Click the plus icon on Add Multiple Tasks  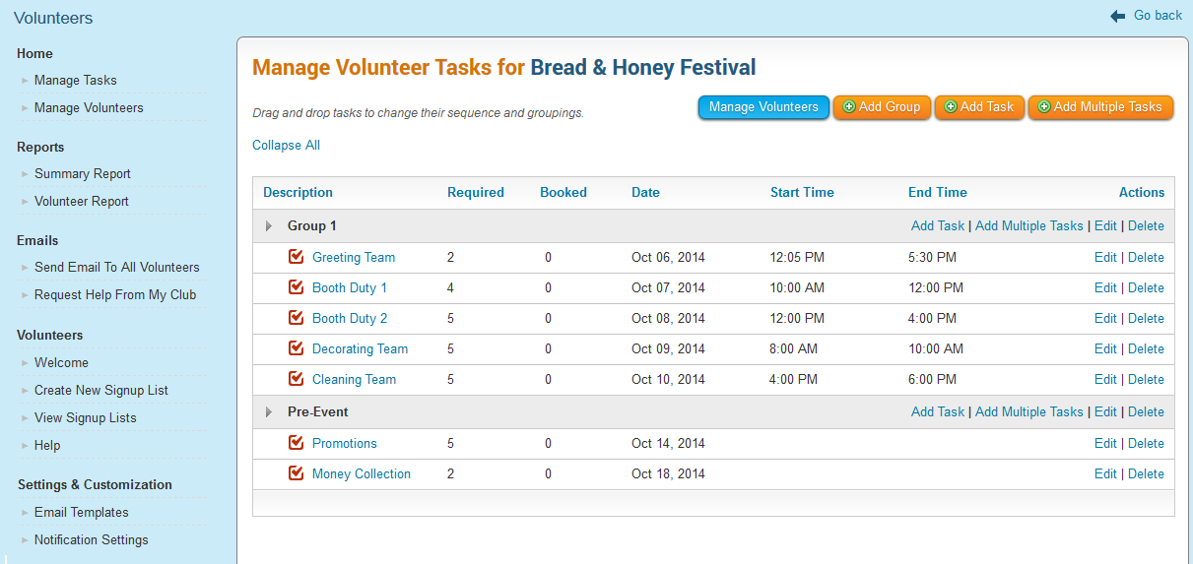coord(1043,107)
